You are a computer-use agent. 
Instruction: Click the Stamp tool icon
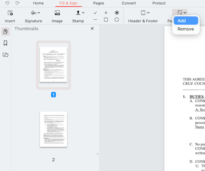click(78, 13)
